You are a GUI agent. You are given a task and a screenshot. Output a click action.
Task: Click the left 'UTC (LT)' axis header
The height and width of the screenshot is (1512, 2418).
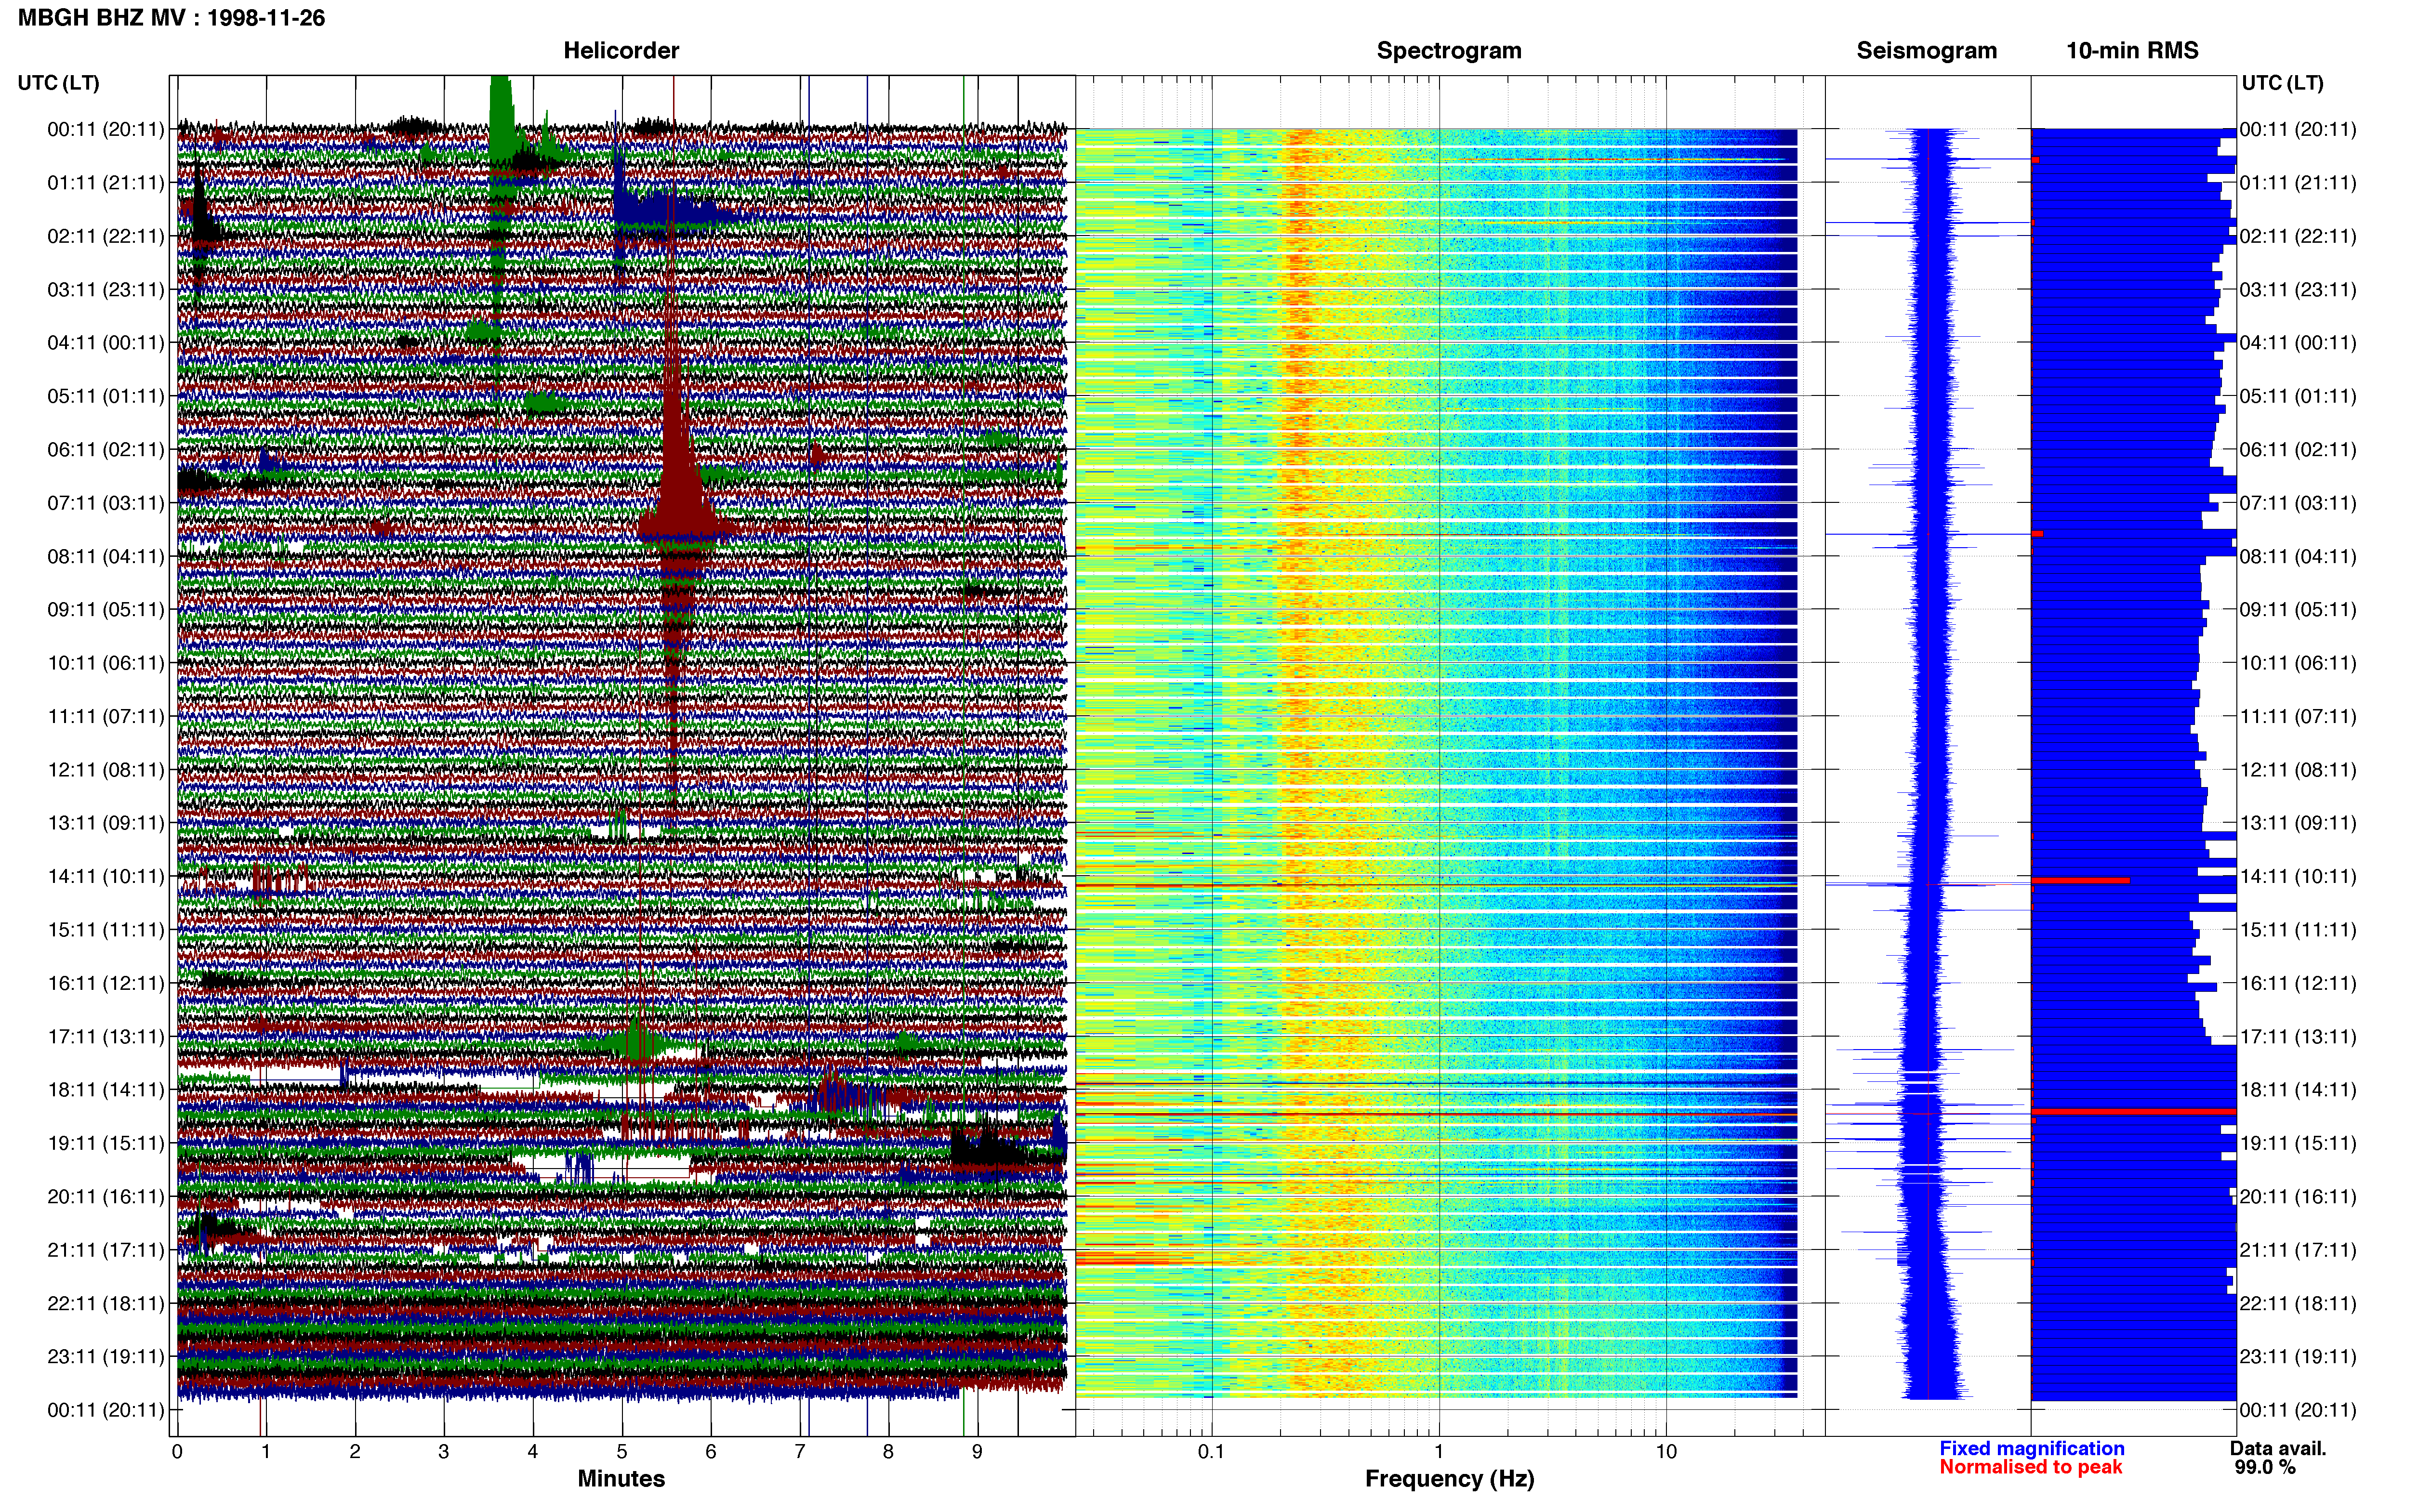point(58,83)
